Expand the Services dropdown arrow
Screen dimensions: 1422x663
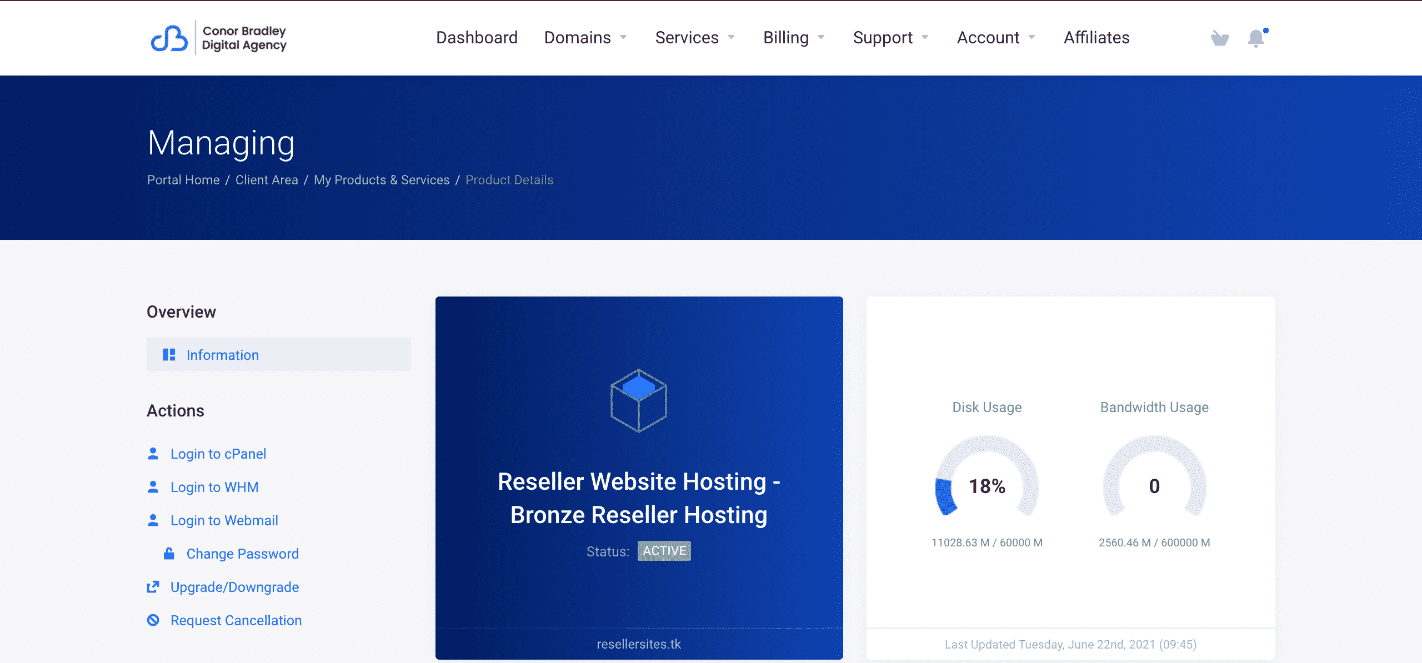click(732, 37)
